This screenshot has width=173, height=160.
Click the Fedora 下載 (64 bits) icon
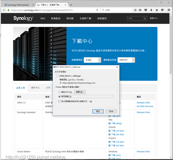tap(109, 146)
